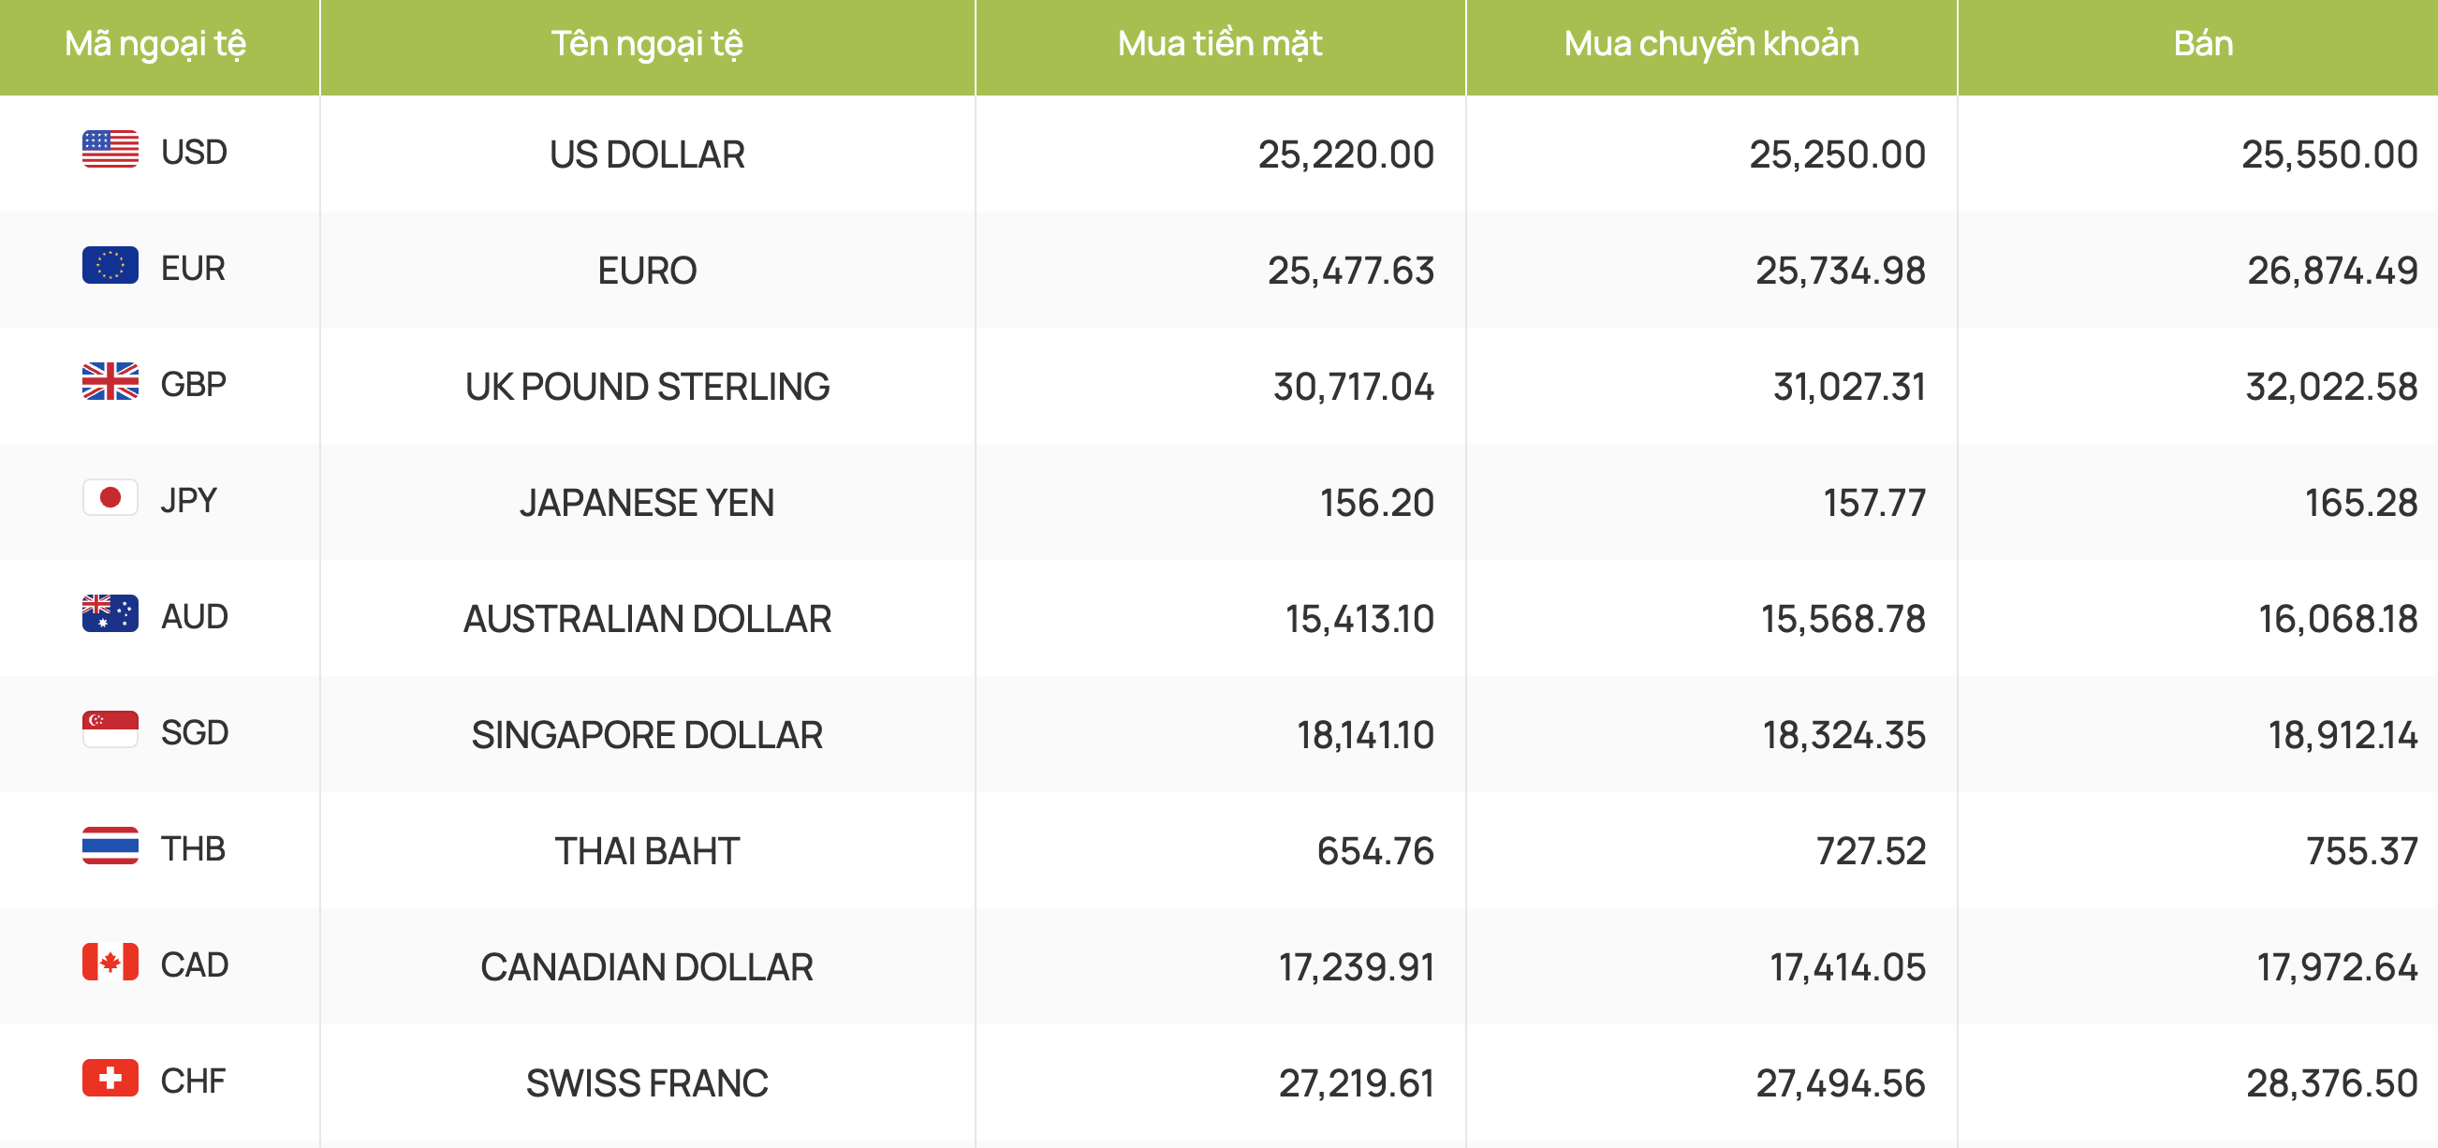Click the Japan flag icon
Image resolution: width=2438 pixels, height=1148 pixels.
(110, 499)
